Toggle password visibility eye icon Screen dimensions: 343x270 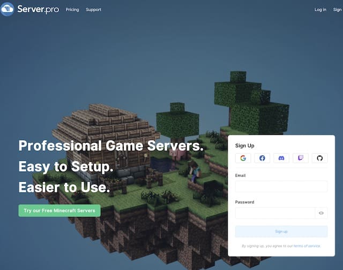tap(321, 213)
